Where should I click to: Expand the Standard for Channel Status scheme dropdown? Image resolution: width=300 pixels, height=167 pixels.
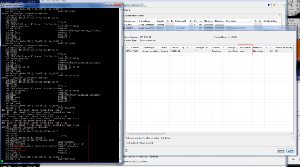pyautogui.click(x=292, y=137)
